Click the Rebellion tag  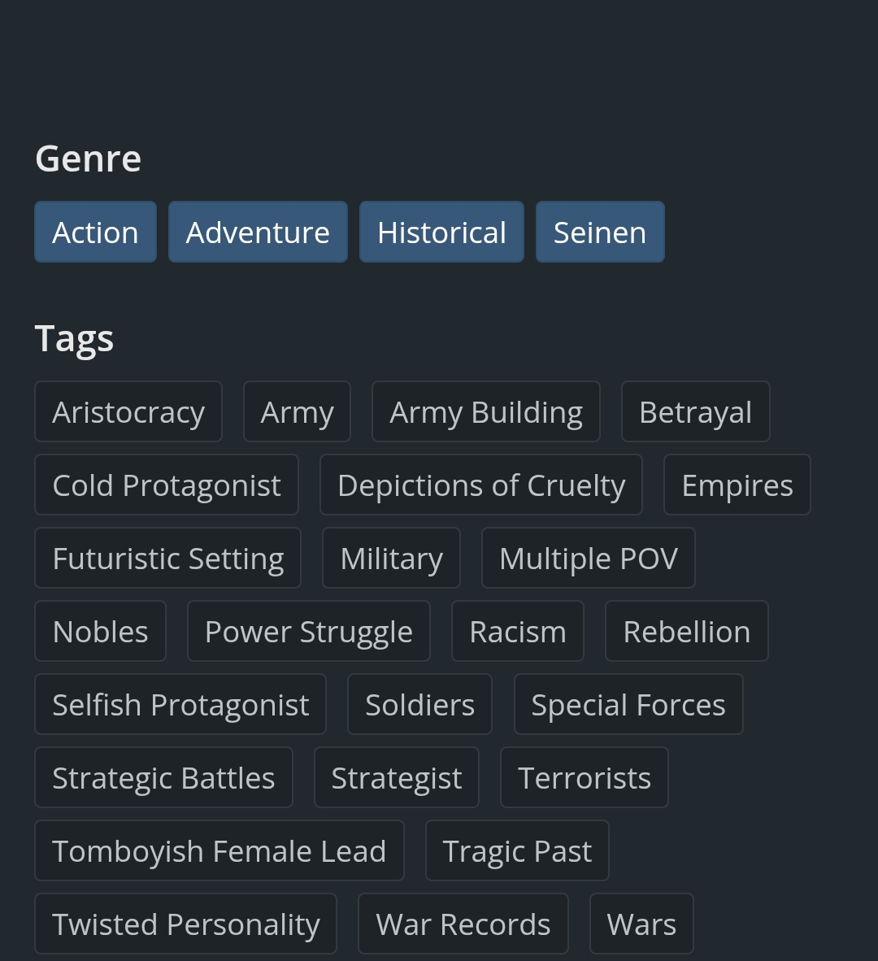(x=687, y=632)
